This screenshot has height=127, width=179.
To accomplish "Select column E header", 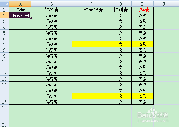I will 142,4.
